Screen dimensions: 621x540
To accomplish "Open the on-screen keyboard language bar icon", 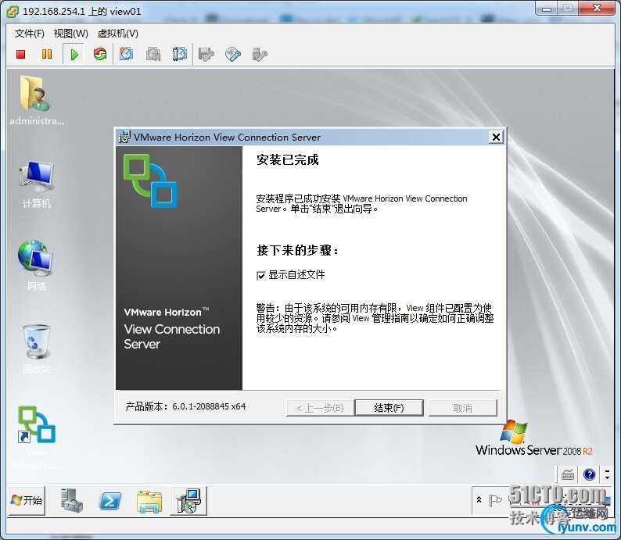I will (x=568, y=474).
